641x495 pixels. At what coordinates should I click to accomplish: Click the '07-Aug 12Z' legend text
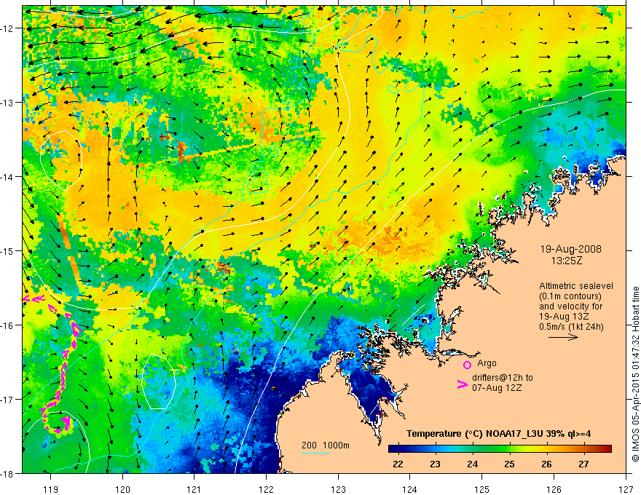click(x=497, y=388)
